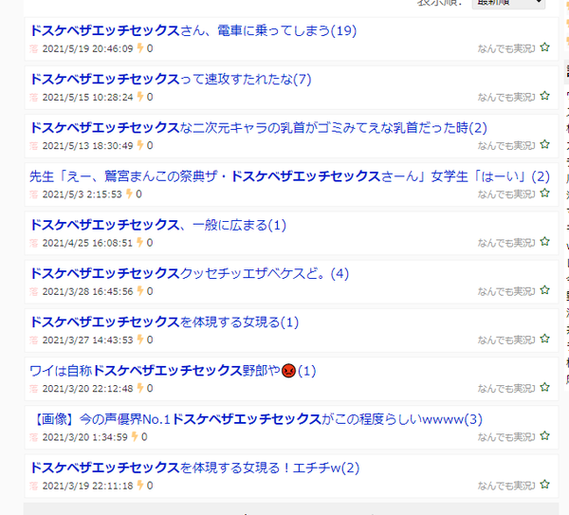The image size is (569, 515).
Task: Click the 落 icon before 2021/5/19 20:46:09
Action: 34,48
